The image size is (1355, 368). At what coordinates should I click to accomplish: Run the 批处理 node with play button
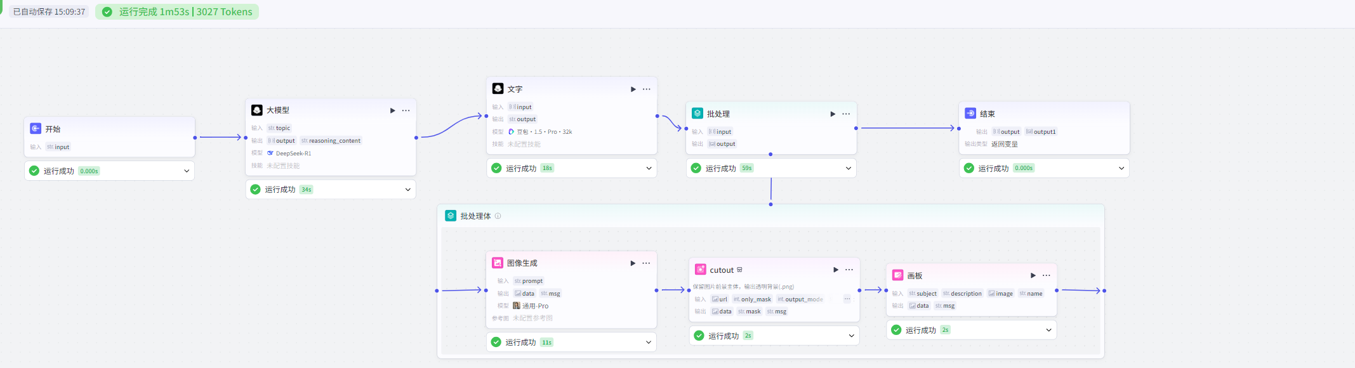[833, 114]
